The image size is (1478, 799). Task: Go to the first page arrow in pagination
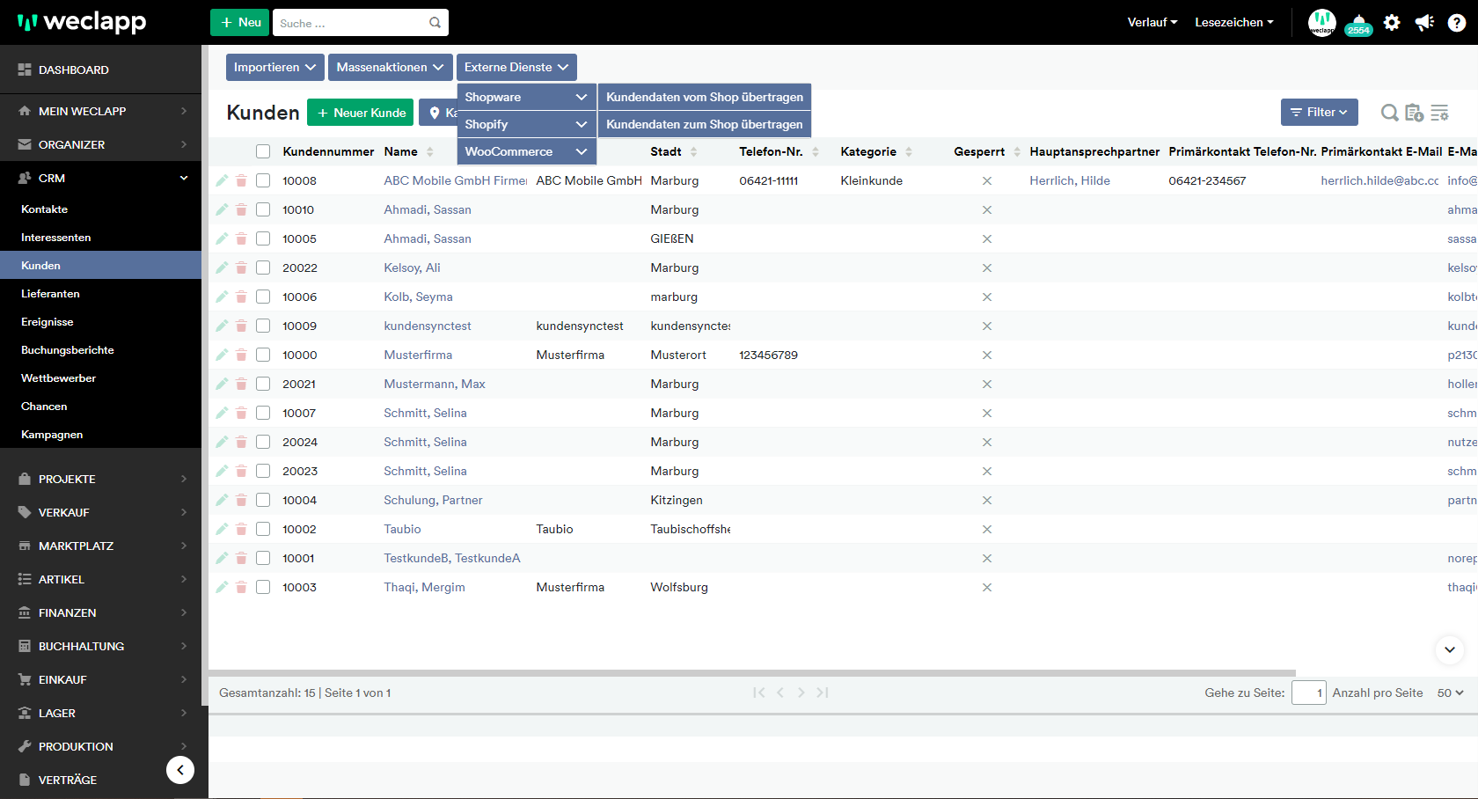[x=758, y=693]
